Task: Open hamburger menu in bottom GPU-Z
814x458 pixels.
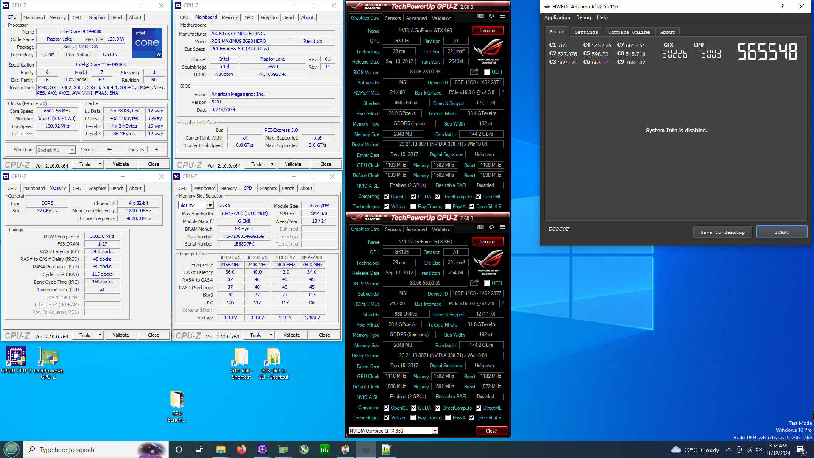Action: click(502, 227)
